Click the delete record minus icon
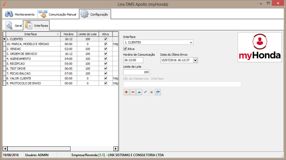Screen dimensions: 286x160 [x=133, y=92]
